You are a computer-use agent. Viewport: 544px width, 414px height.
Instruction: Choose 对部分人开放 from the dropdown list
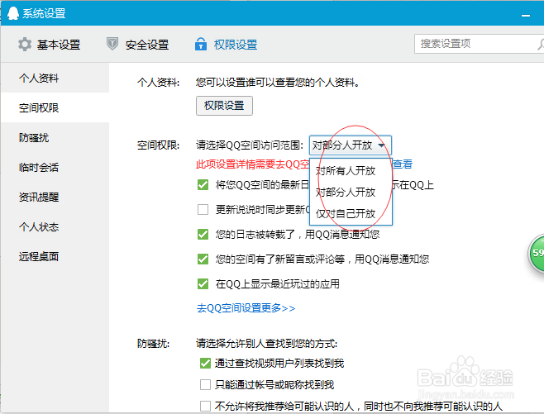[x=351, y=192]
